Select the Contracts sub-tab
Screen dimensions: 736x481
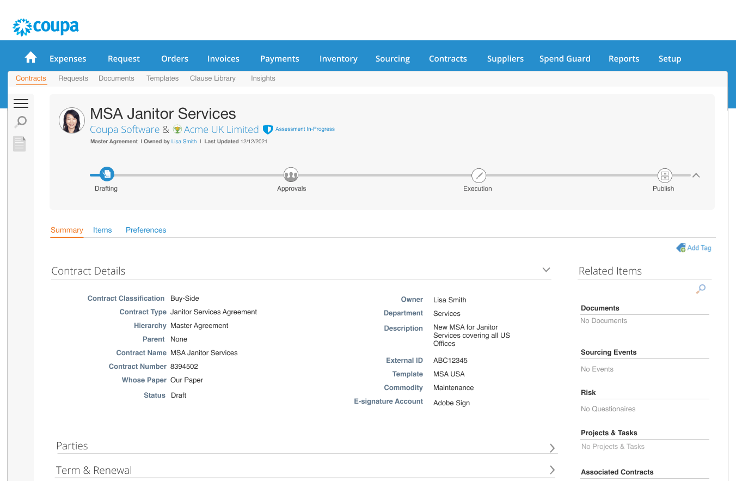click(31, 78)
